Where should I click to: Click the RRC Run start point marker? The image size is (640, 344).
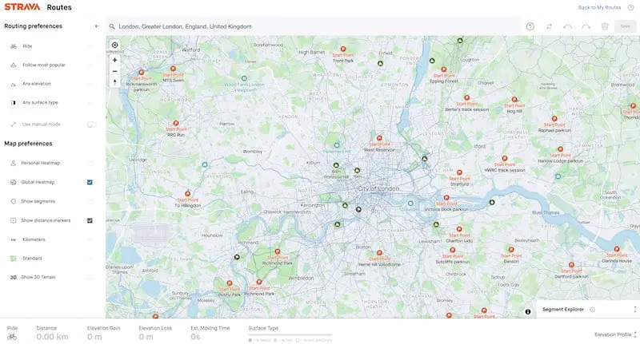(176, 124)
